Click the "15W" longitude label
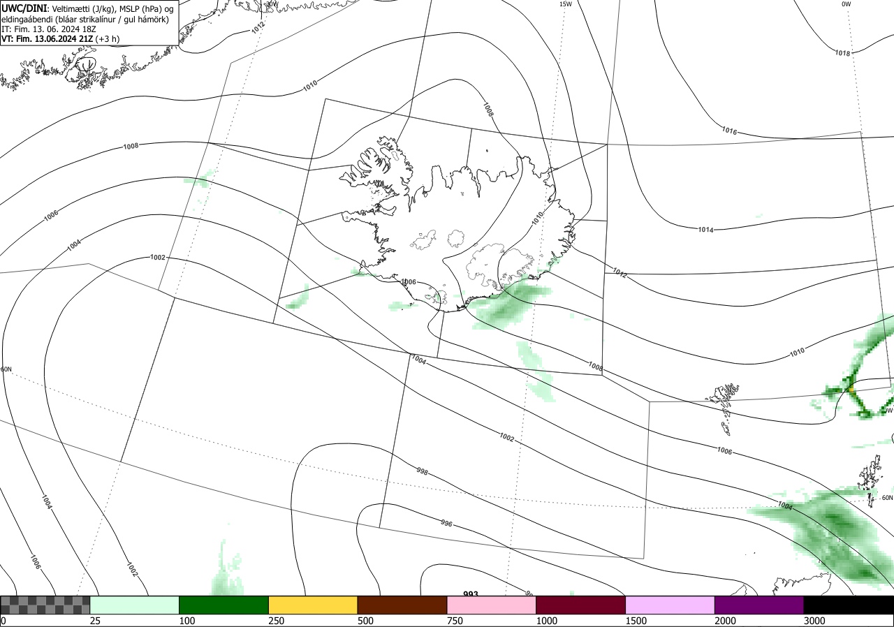894x627 pixels. (x=566, y=4)
